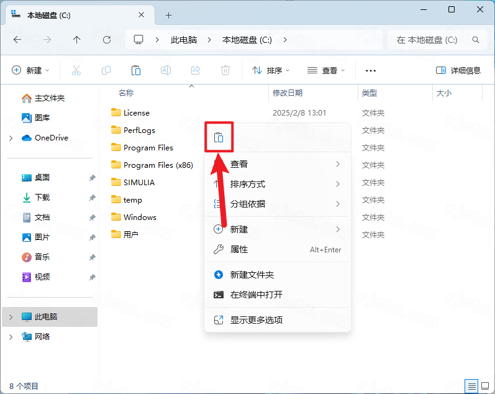The width and height of the screenshot is (495, 394).
Task: Expand the OneDrive tree node chevron
Action: pos(11,138)
